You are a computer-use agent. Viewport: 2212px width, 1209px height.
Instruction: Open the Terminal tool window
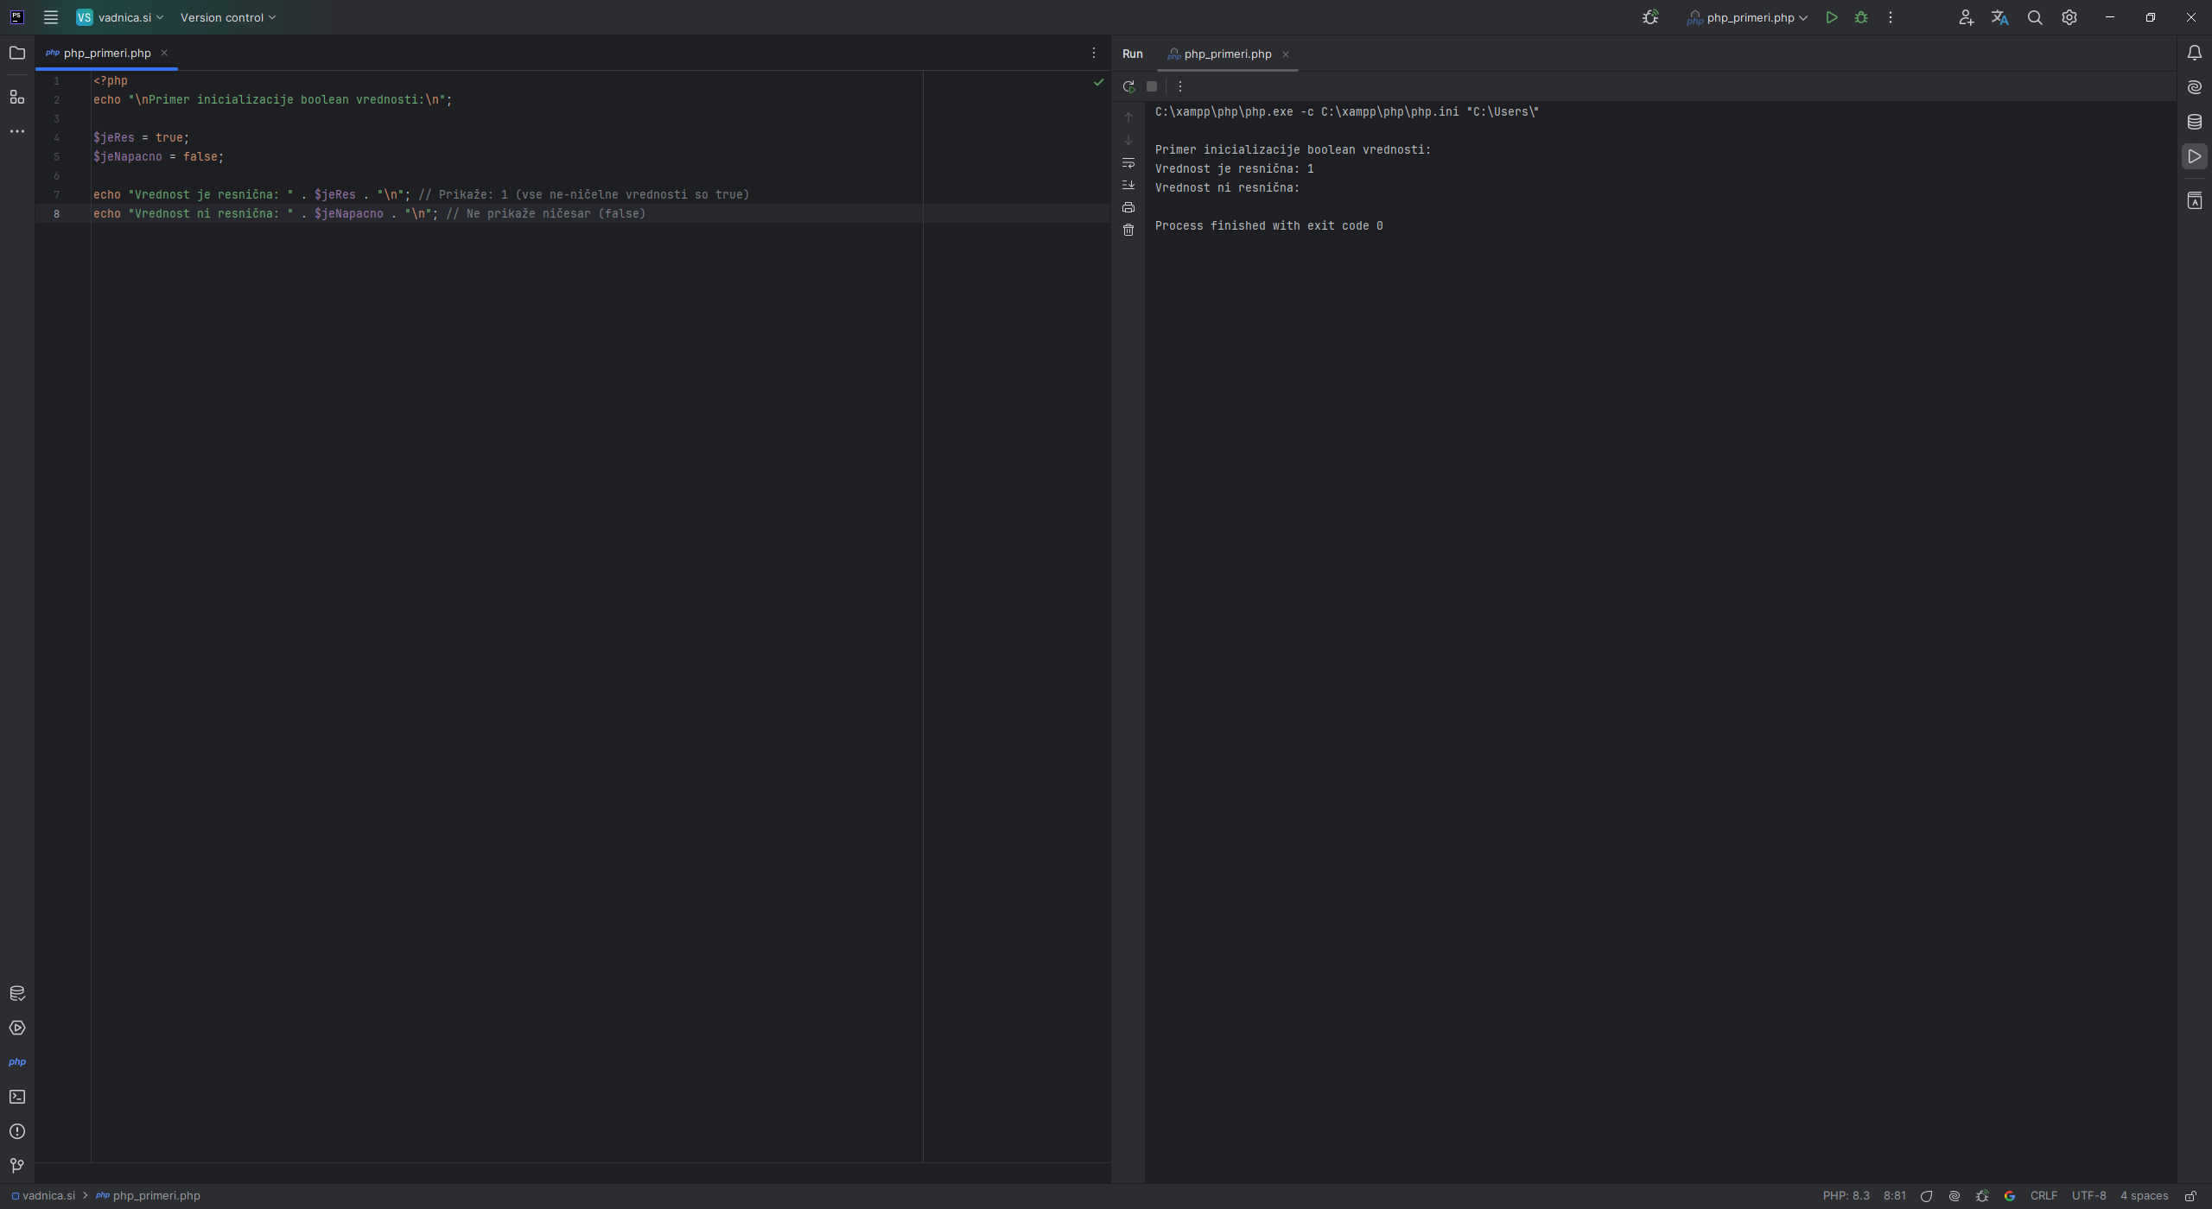pyautogui.click(x=17, y=1096)
